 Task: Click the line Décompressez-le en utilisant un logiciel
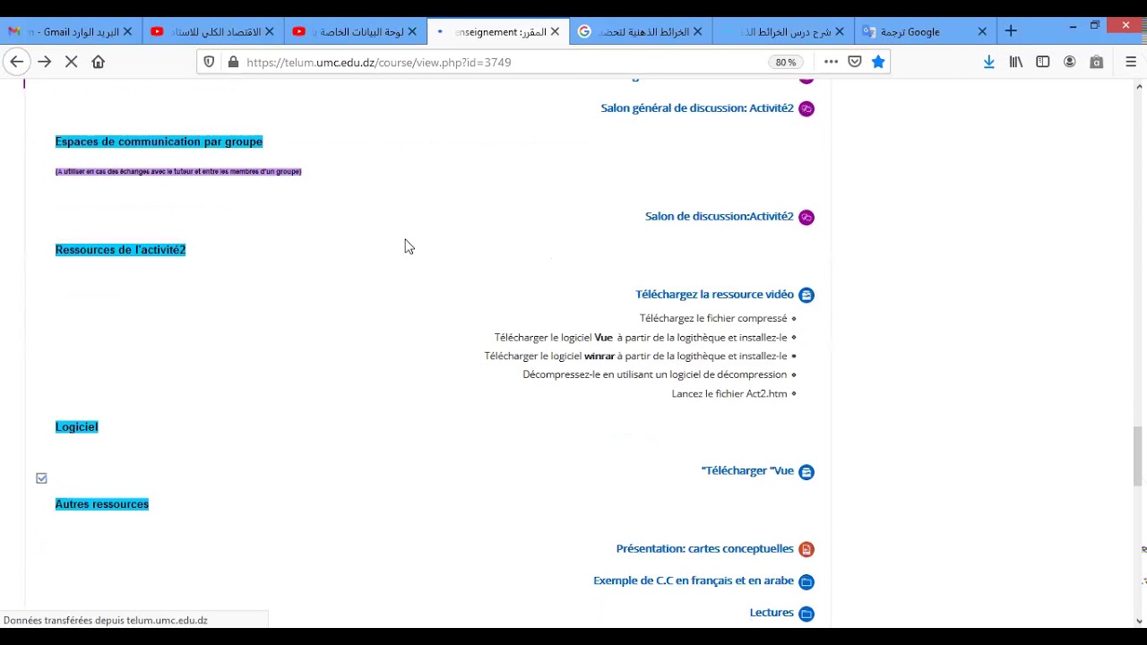click(655, 374)
